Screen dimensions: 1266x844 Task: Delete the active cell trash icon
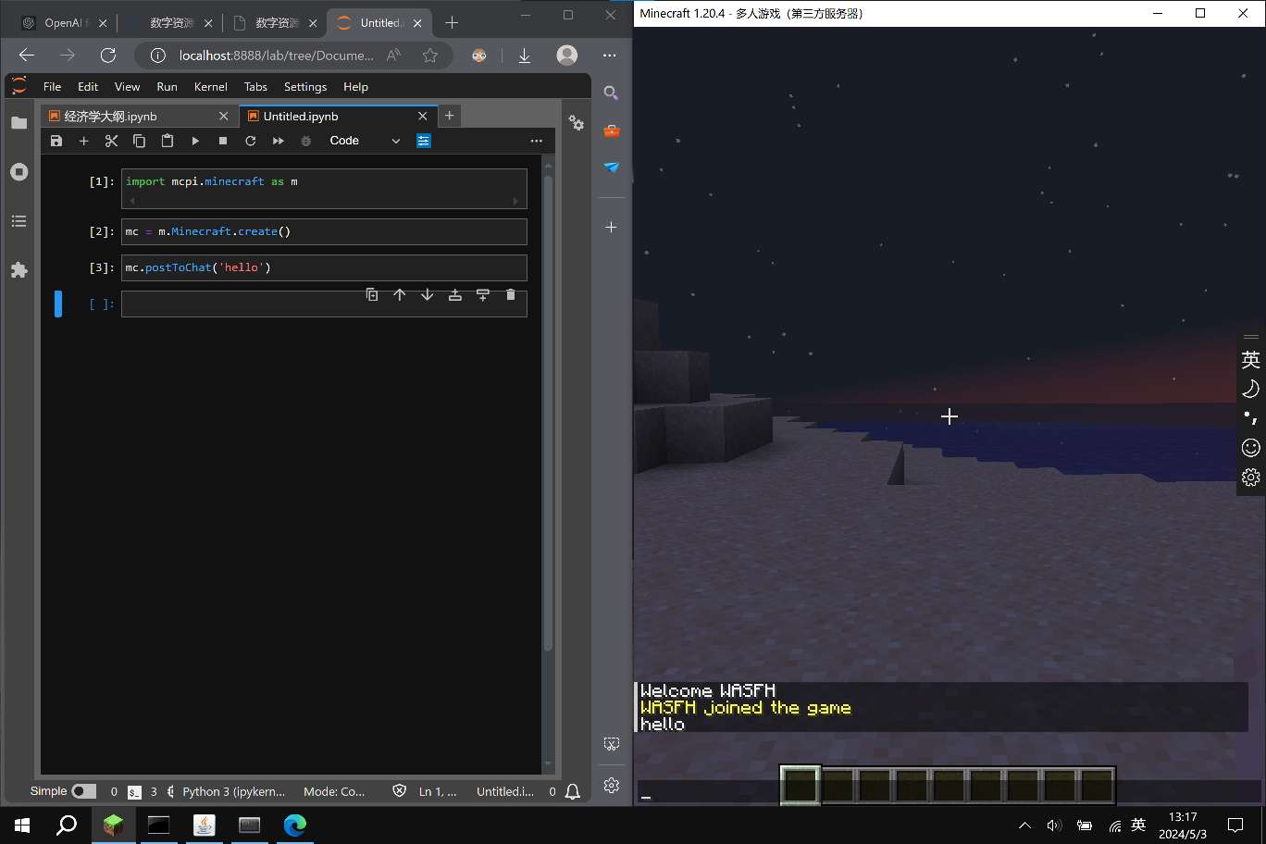511,294
